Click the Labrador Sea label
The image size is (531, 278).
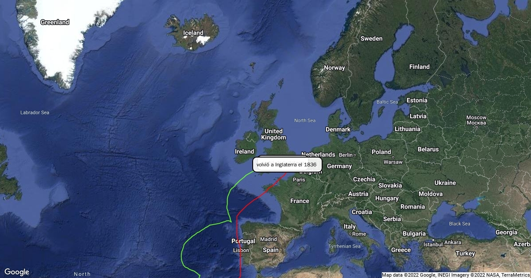click(x=35, y=113)
